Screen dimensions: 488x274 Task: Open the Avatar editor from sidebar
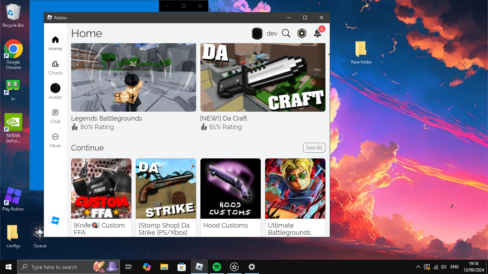55,92
